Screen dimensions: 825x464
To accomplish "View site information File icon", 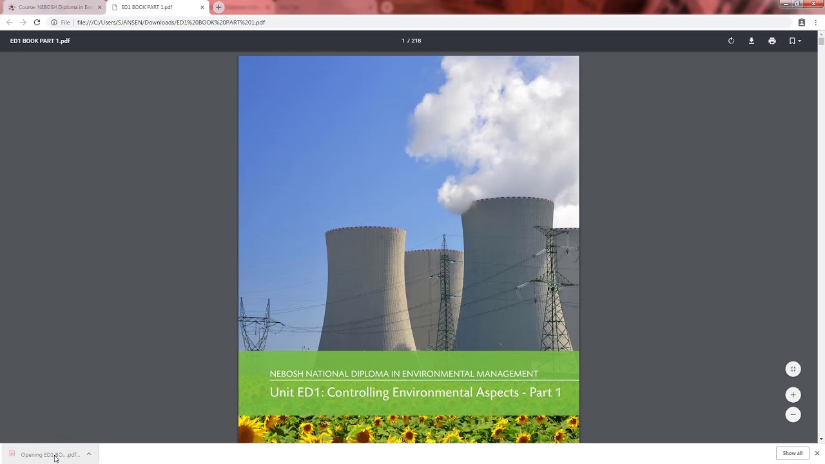I will (61, 22).
